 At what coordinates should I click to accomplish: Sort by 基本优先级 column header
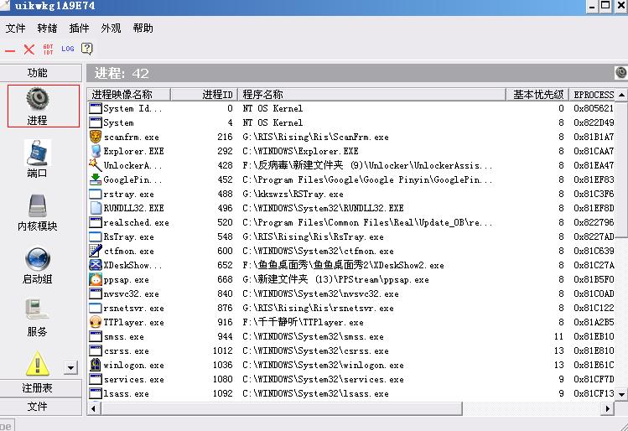tap(538, 95)
